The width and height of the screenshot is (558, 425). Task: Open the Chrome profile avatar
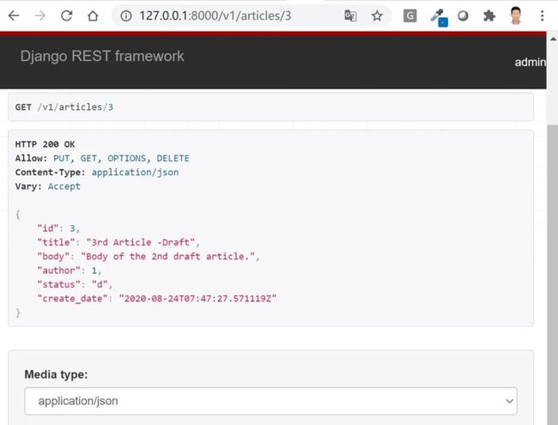(x=515, y=15)
